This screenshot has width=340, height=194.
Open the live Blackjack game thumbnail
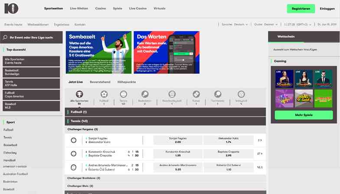(x=304, y=79)
